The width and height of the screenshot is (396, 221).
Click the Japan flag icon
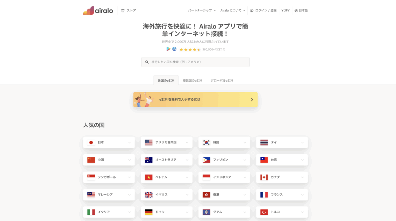[x=91, y=142]
